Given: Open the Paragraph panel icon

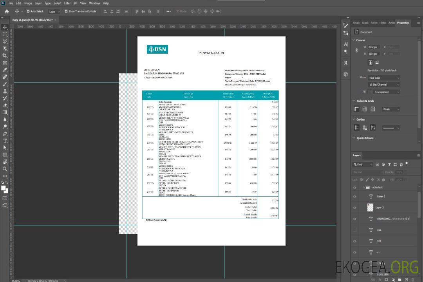Looking at the screenshot, I should coord(346,52).
